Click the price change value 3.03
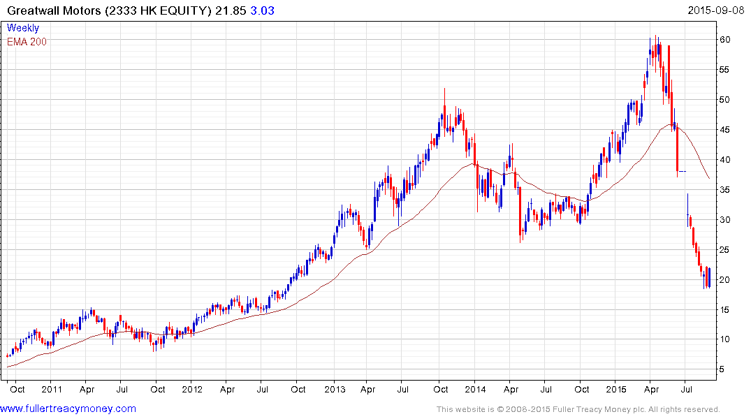 (x=262, y=10)
